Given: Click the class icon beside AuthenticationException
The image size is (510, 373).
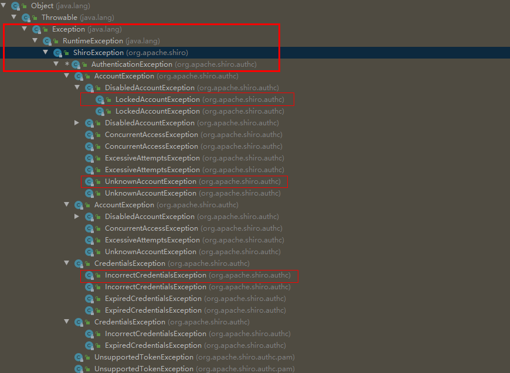Looking at the screenshot, I should click(76, 64).
